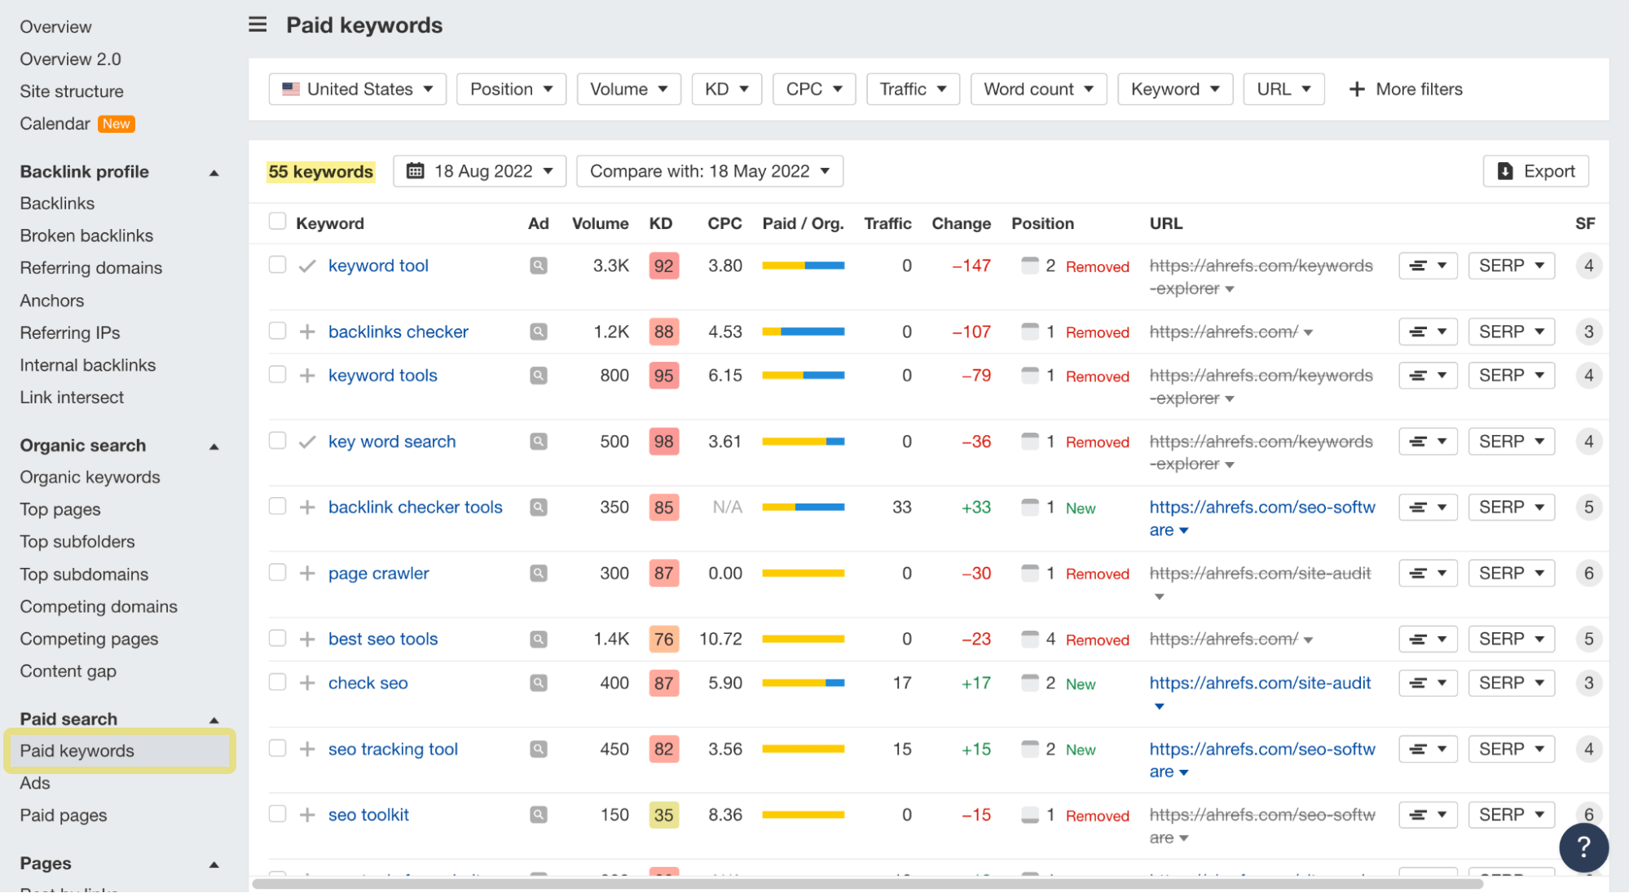Click the Export button top right
1629x893 pixels.
point(1540,170)
